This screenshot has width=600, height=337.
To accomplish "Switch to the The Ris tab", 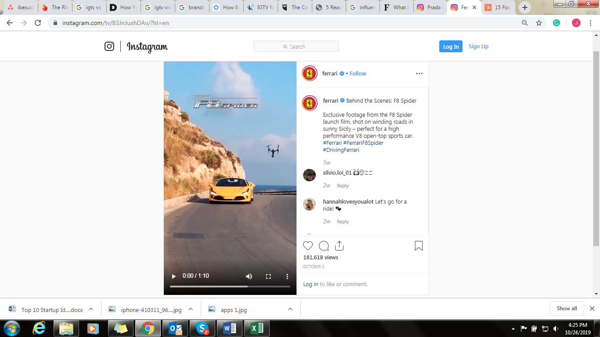I will point(55,7).
